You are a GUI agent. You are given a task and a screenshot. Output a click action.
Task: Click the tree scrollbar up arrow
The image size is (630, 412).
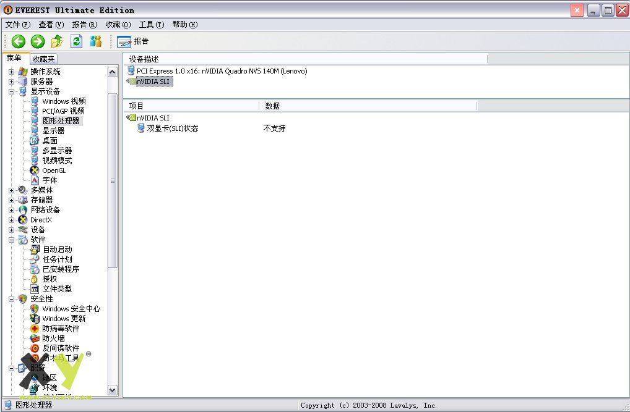[x=113, y=72]
